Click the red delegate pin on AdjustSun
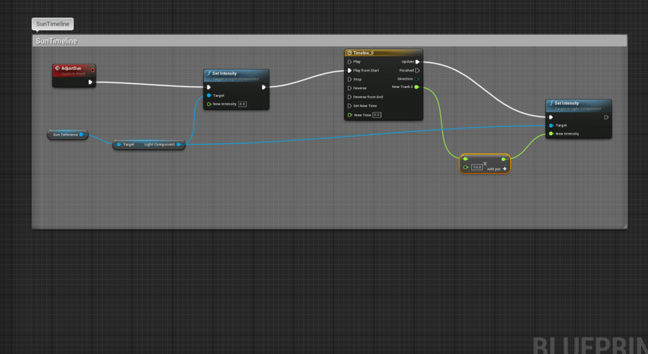 [x=92, y=70]
